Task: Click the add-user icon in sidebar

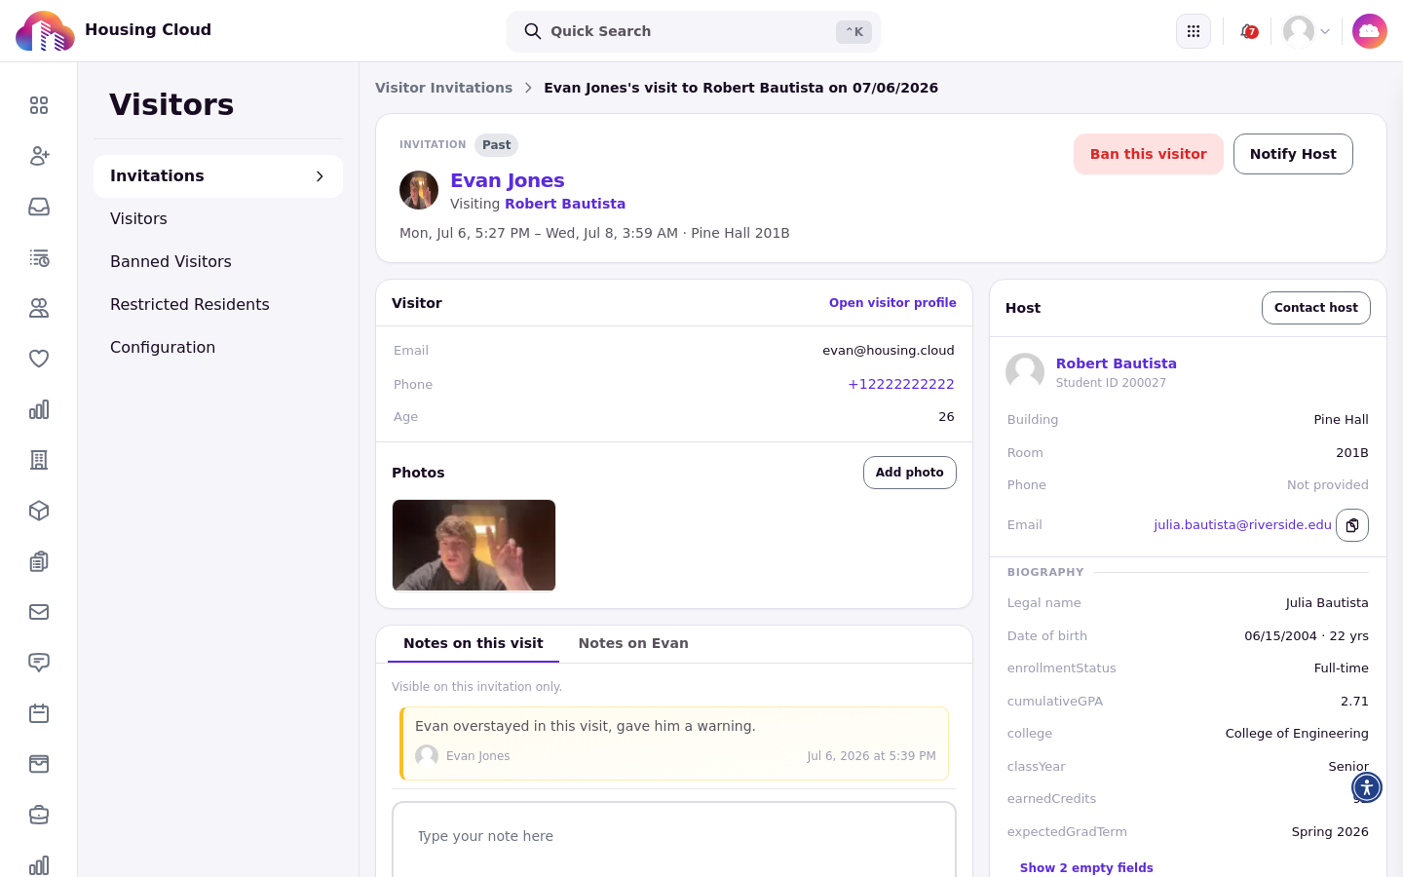Action: point(39,156)
